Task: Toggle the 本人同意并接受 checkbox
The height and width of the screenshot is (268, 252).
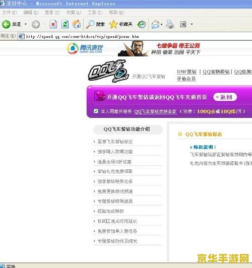Action: (x=96, y=111)
